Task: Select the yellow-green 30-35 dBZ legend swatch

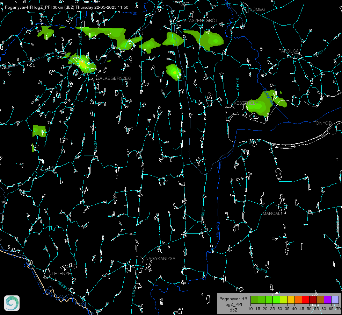Action: tap(284, 300)
